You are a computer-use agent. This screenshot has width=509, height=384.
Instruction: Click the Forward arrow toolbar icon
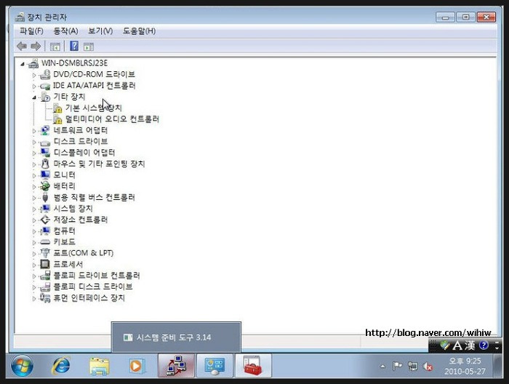point(36,47)
